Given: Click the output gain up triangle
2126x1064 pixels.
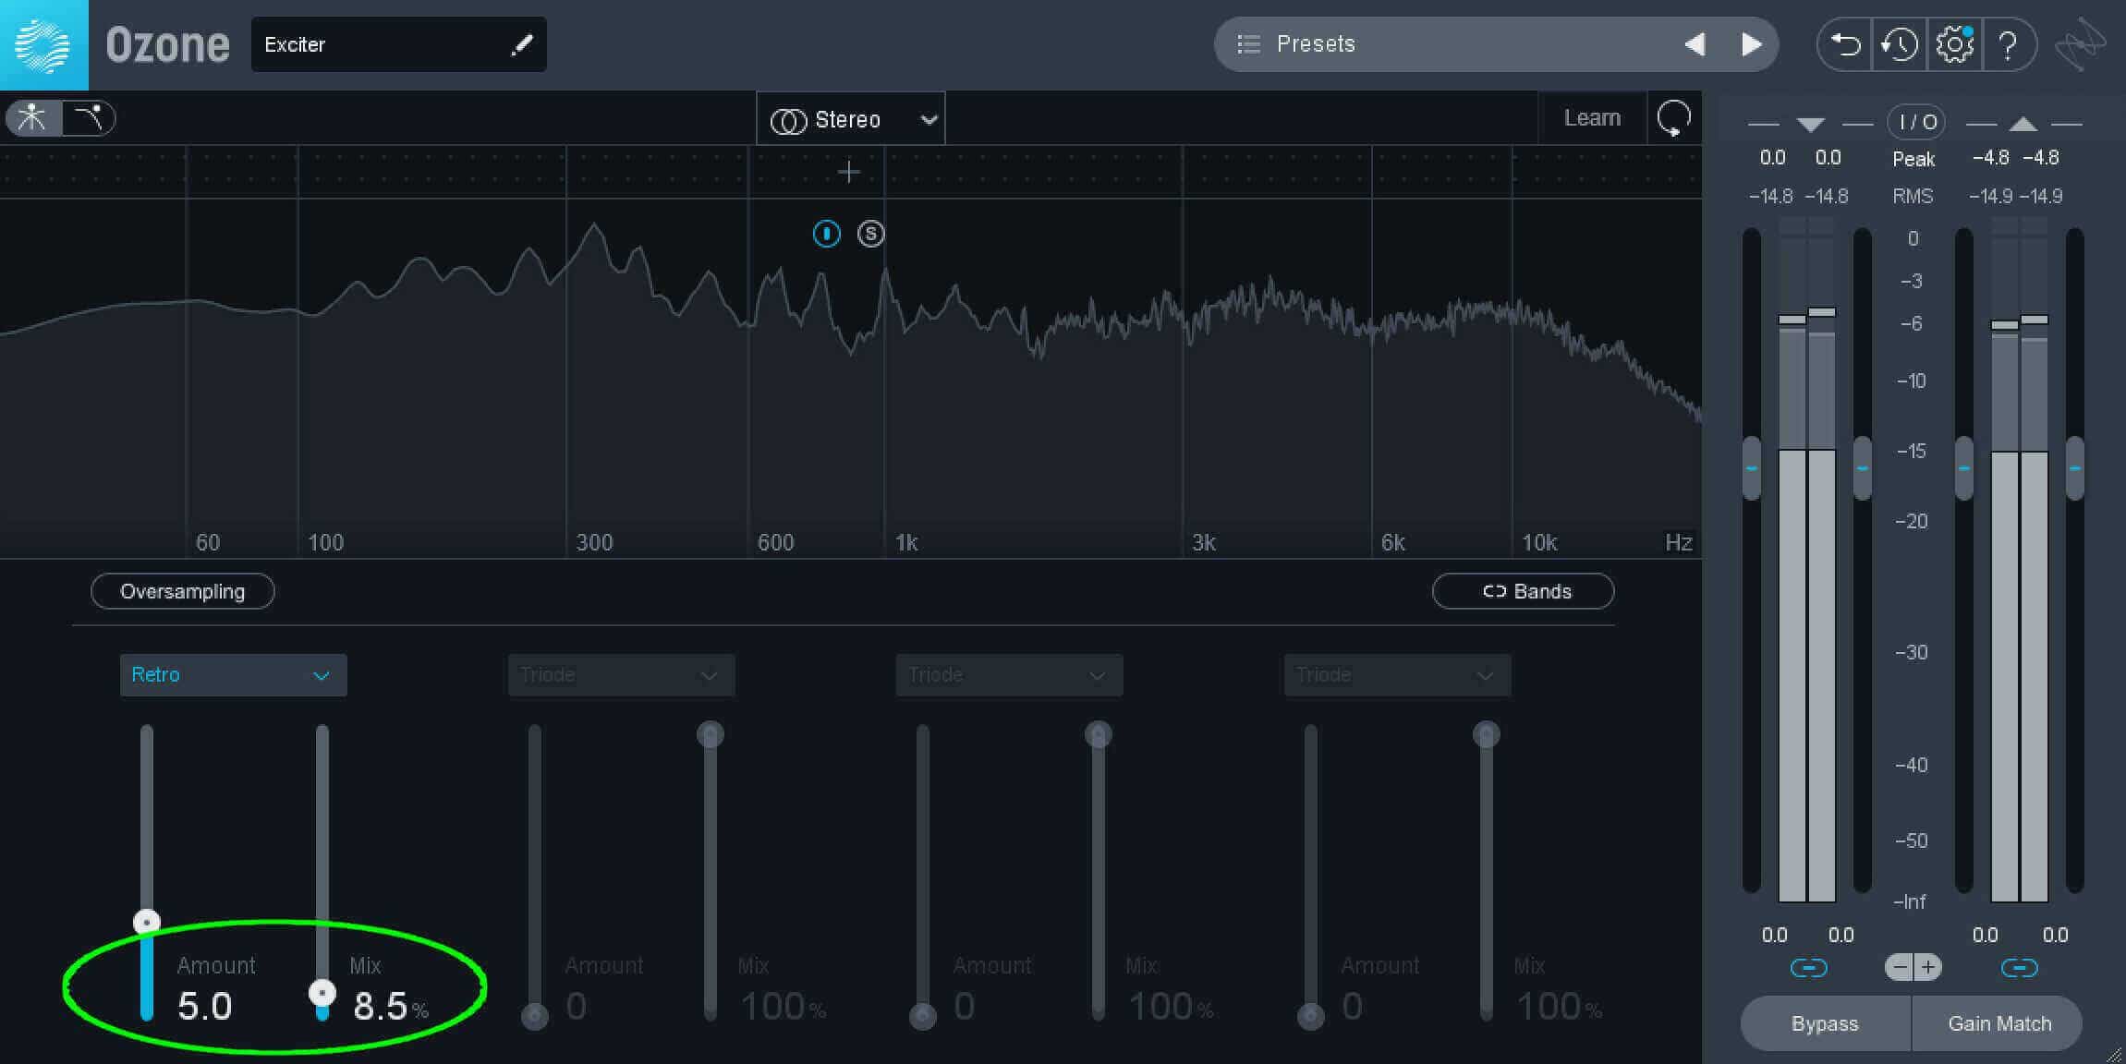Looking at the screenshot, I should 2023,124.
